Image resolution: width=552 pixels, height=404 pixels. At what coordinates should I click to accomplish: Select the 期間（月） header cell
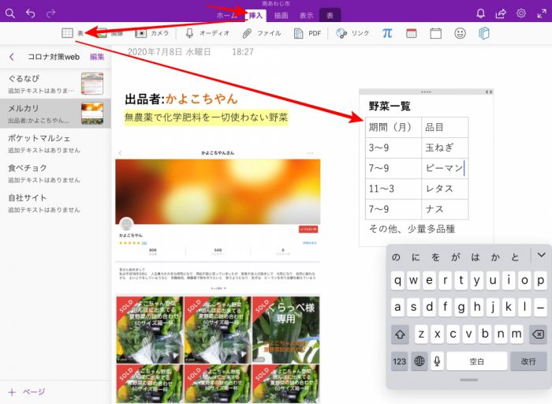393,127
